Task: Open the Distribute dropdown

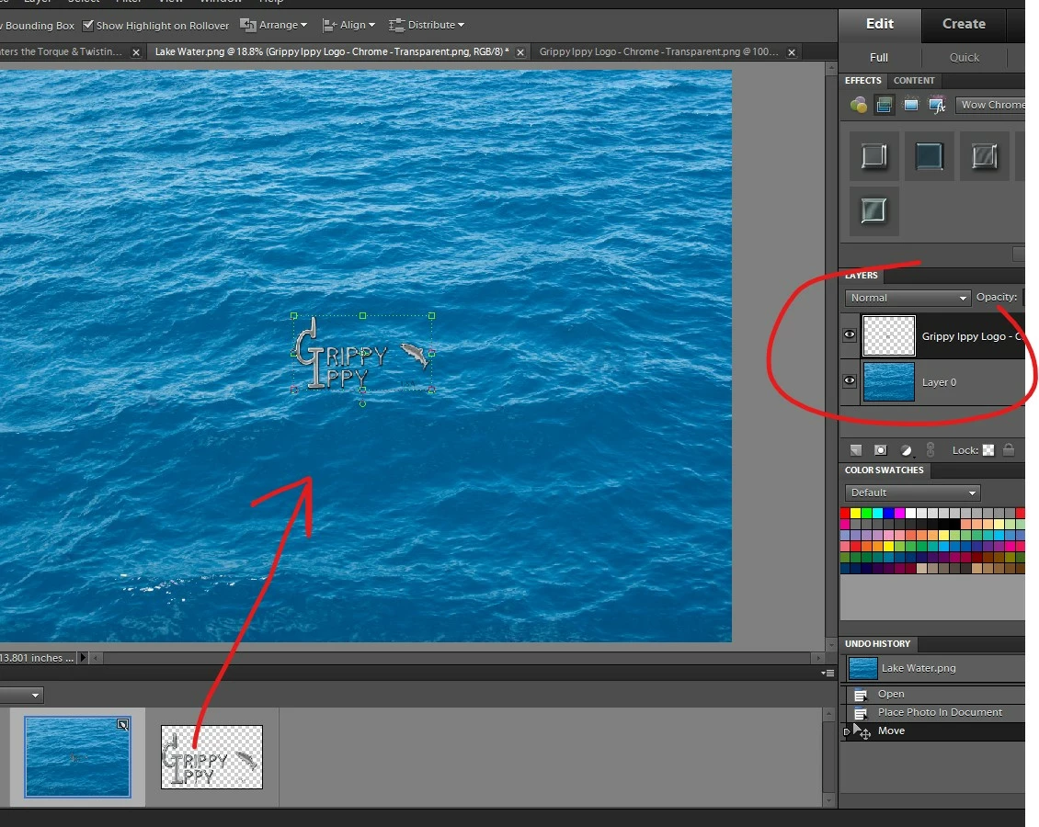Action: pyautogui.click(x=426, y=25)
